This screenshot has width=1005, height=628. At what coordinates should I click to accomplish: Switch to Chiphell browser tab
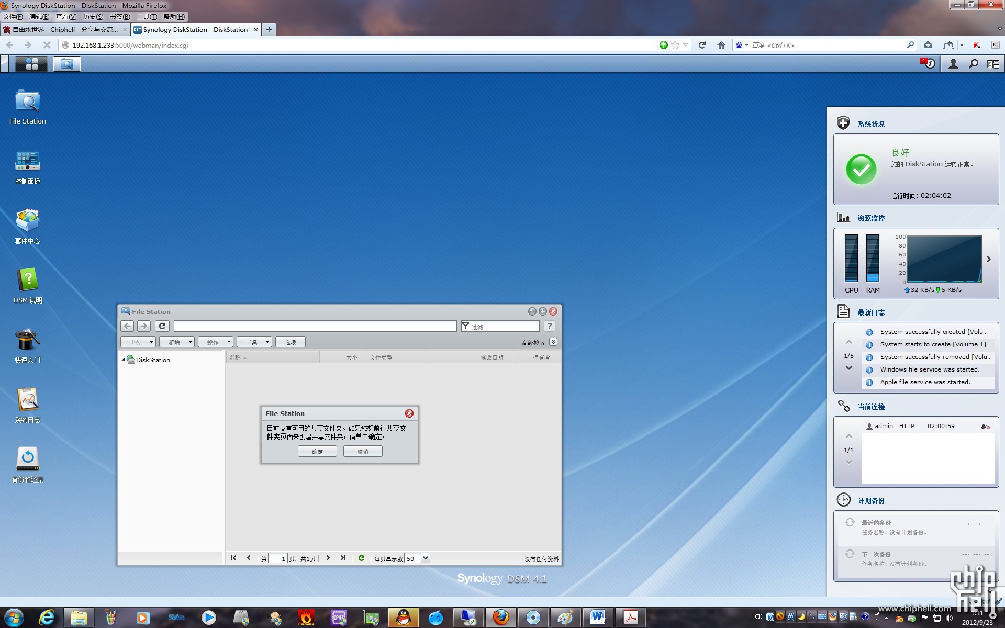click(x=65, y=30)
